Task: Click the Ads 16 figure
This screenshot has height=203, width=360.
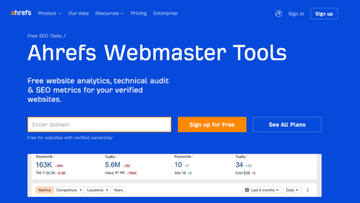Action: 180,173
